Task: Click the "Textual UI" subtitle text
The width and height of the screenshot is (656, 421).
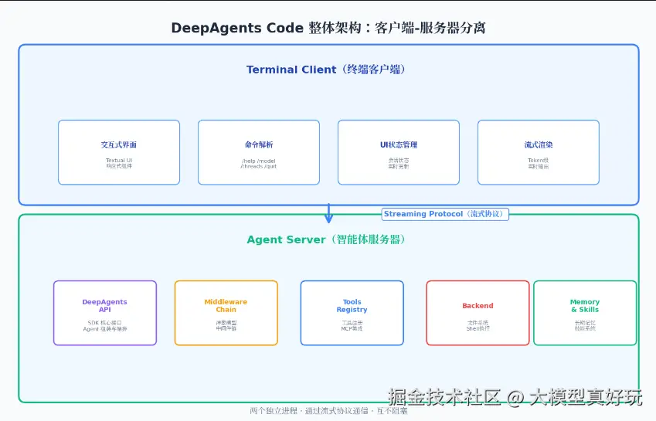Action: pos(119,160)
